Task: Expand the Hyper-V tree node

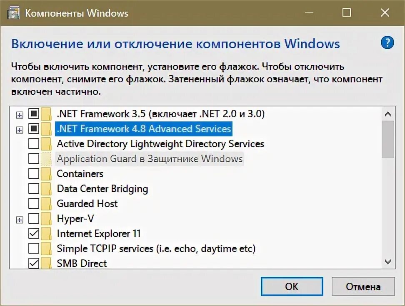Action: (19, 220)
